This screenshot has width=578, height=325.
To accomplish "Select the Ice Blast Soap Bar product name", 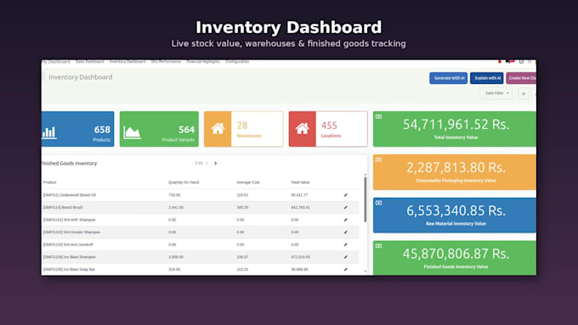I will point(69,270).
